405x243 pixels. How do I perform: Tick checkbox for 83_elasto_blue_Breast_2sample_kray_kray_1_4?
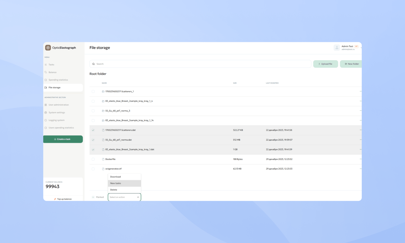93,101
